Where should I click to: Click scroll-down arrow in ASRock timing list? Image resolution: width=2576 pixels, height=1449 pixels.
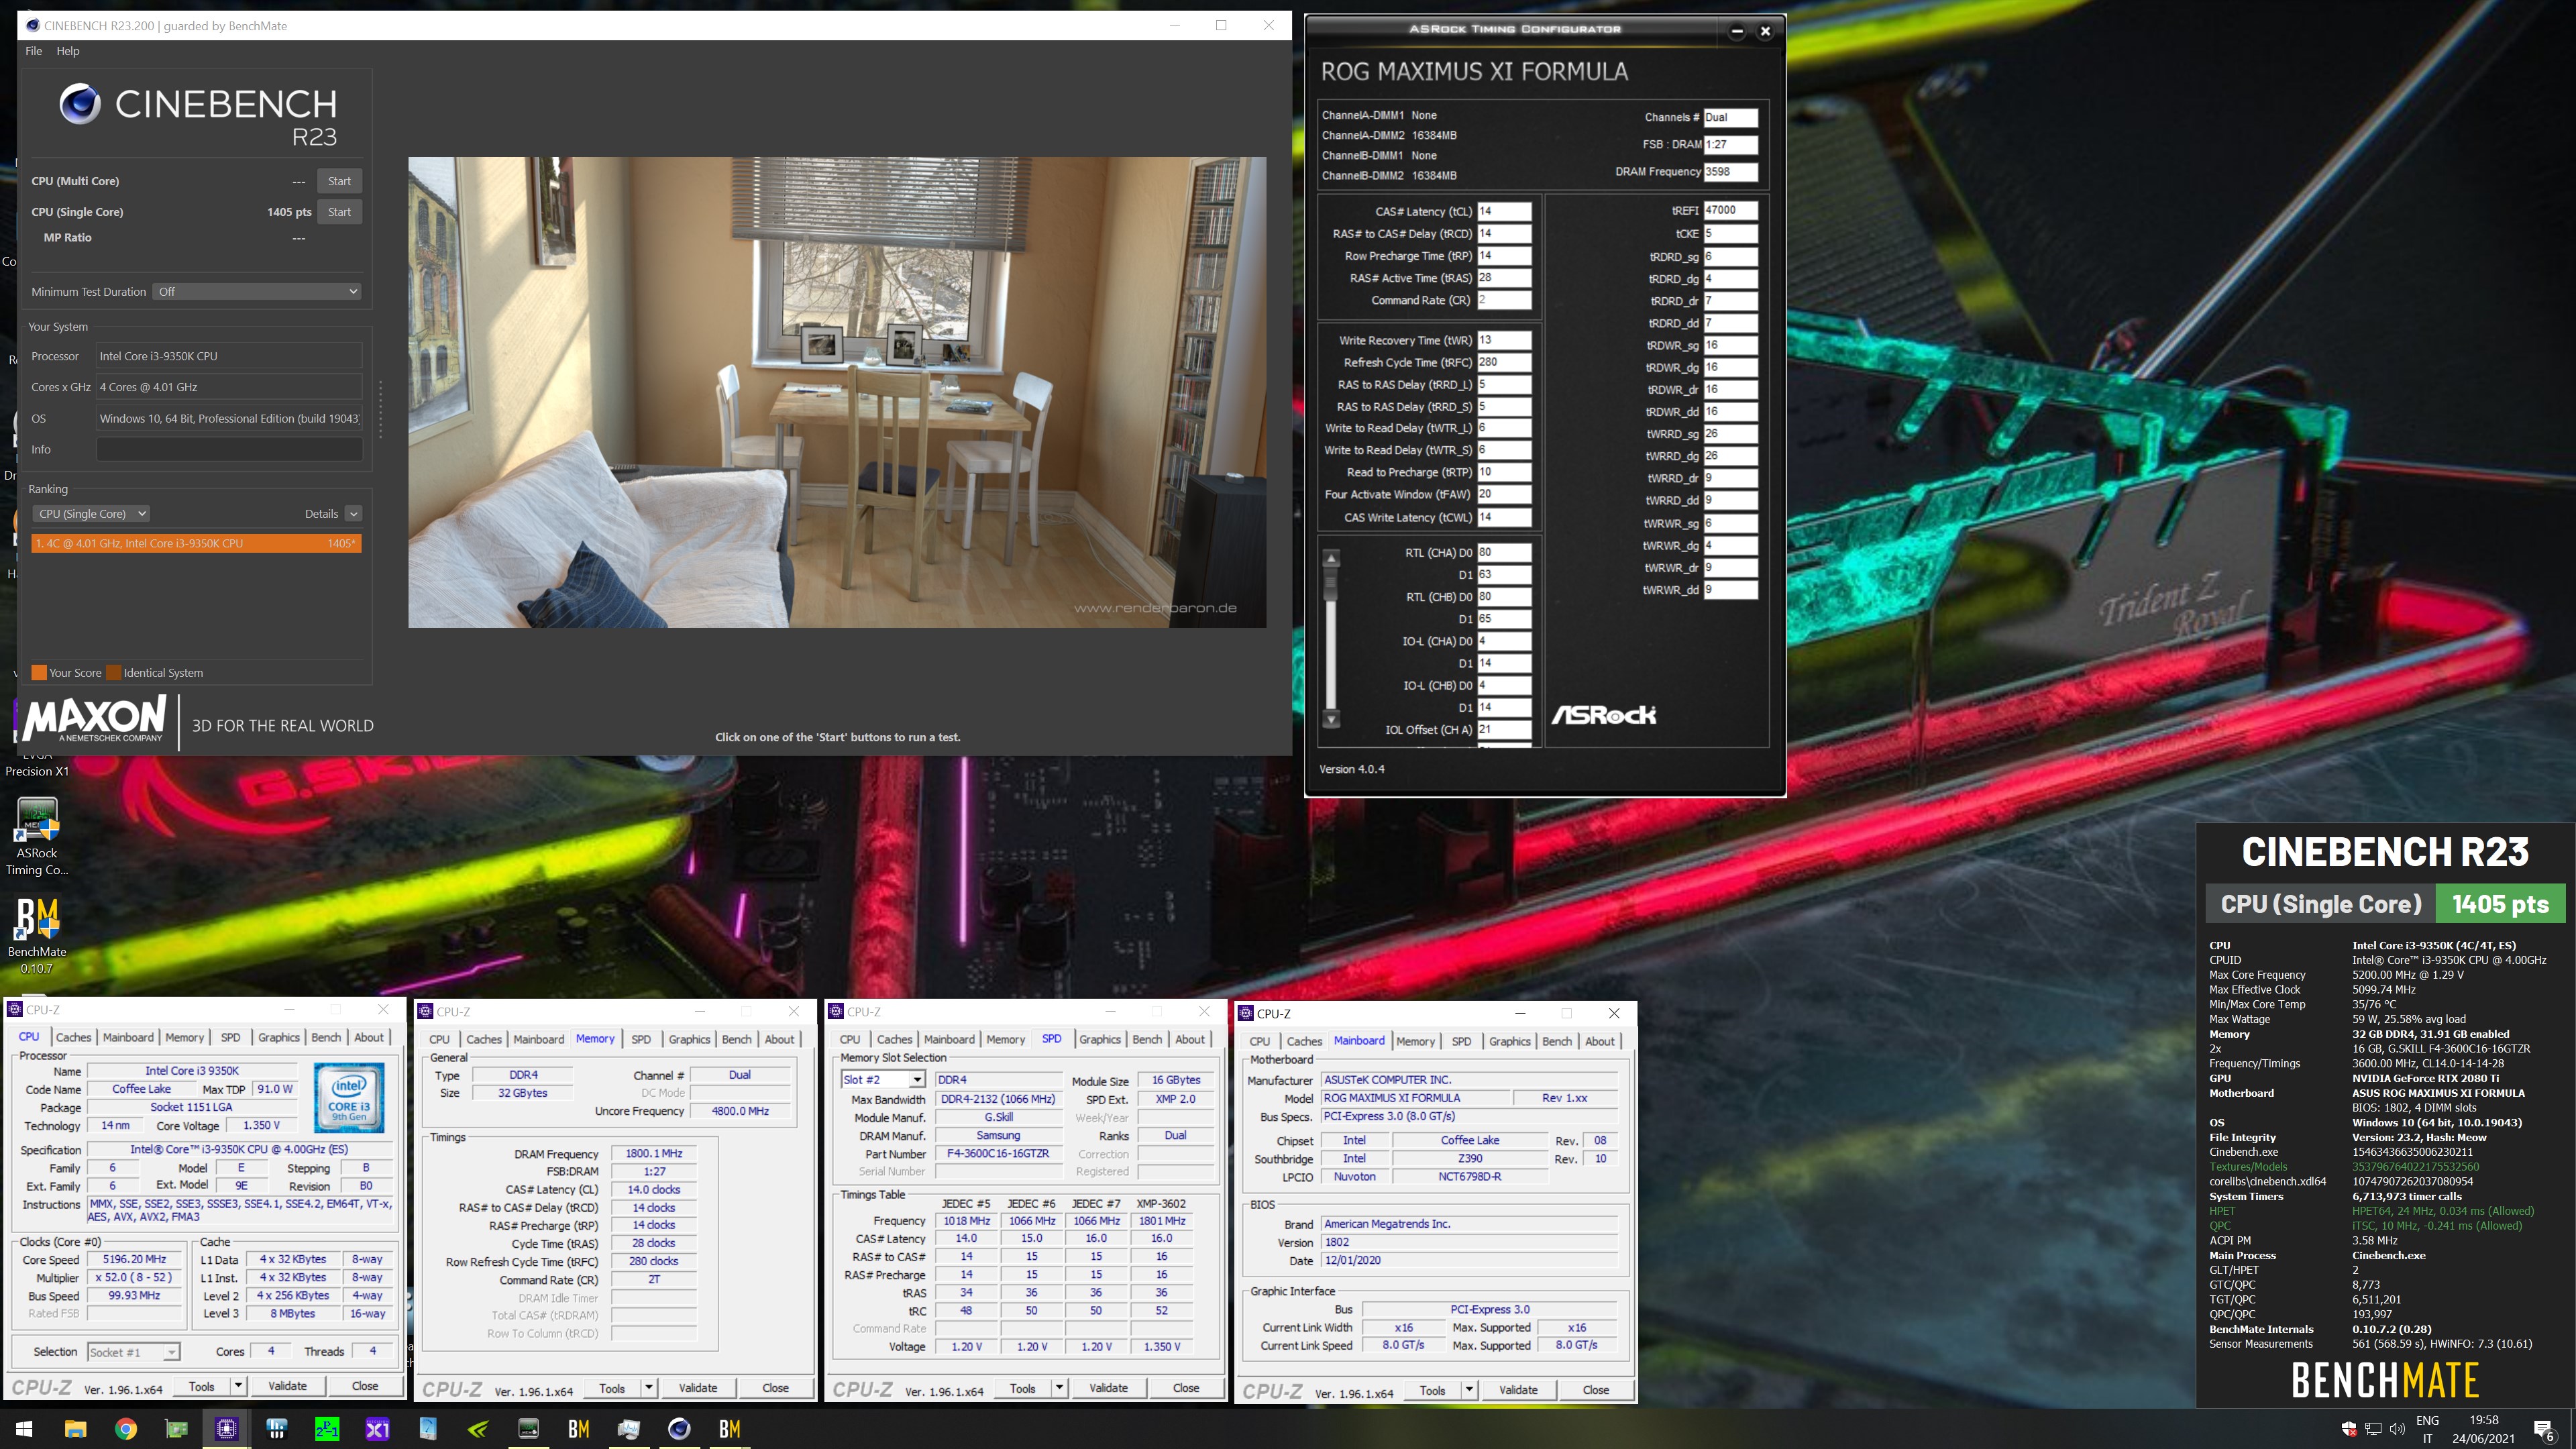(1331, 720)
